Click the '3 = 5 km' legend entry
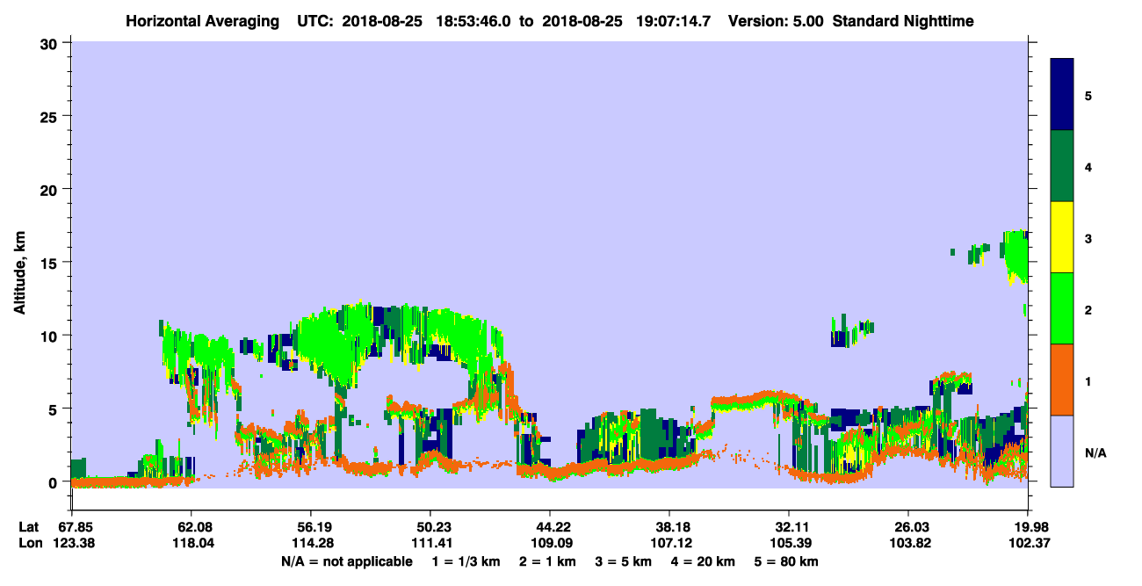 click(x=624, y=561)
